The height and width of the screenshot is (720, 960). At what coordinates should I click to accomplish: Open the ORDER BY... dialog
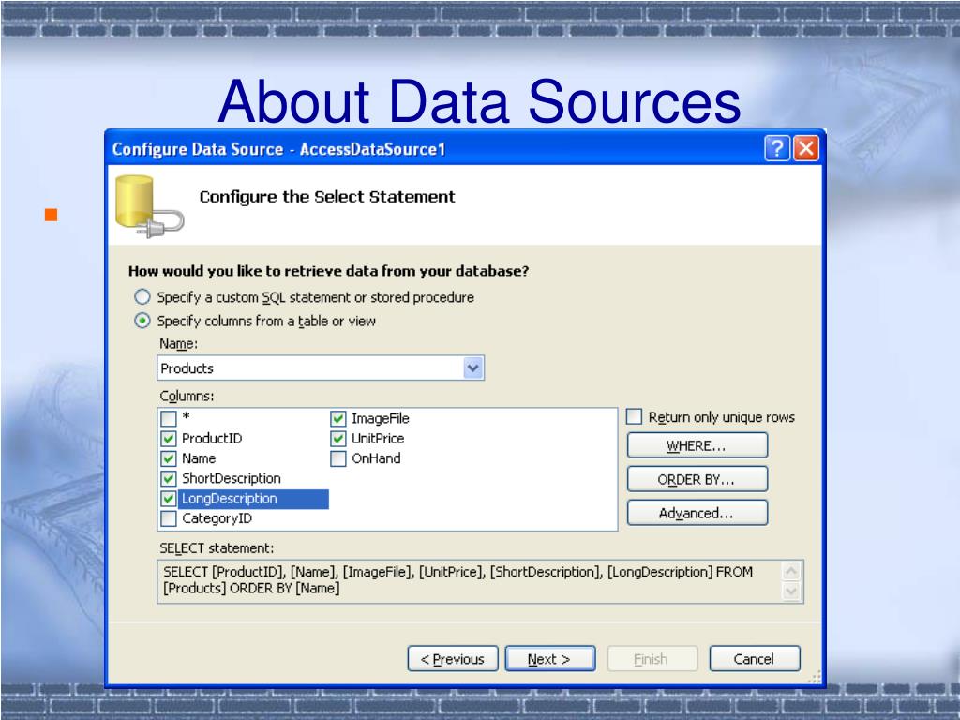tap(697, 479)
